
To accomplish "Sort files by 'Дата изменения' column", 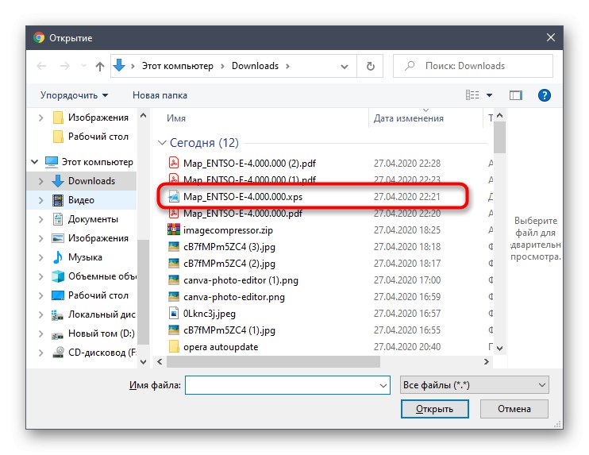I will pos(408,118).
